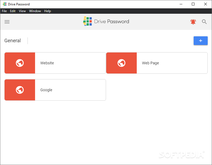Open the Edit menu
Screen dimensions: 212x165
click(13, 11)
